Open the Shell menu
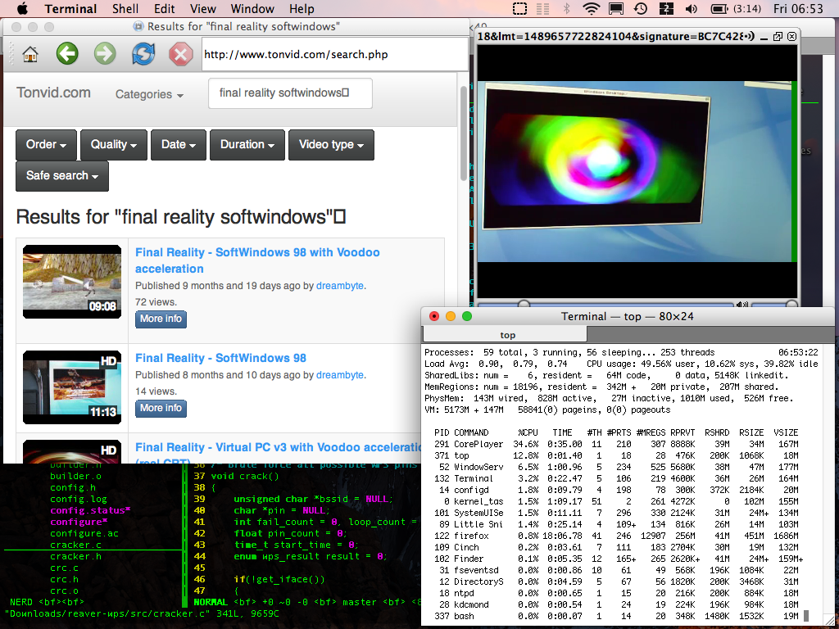 pyautogui.click(x=125, y=8)
